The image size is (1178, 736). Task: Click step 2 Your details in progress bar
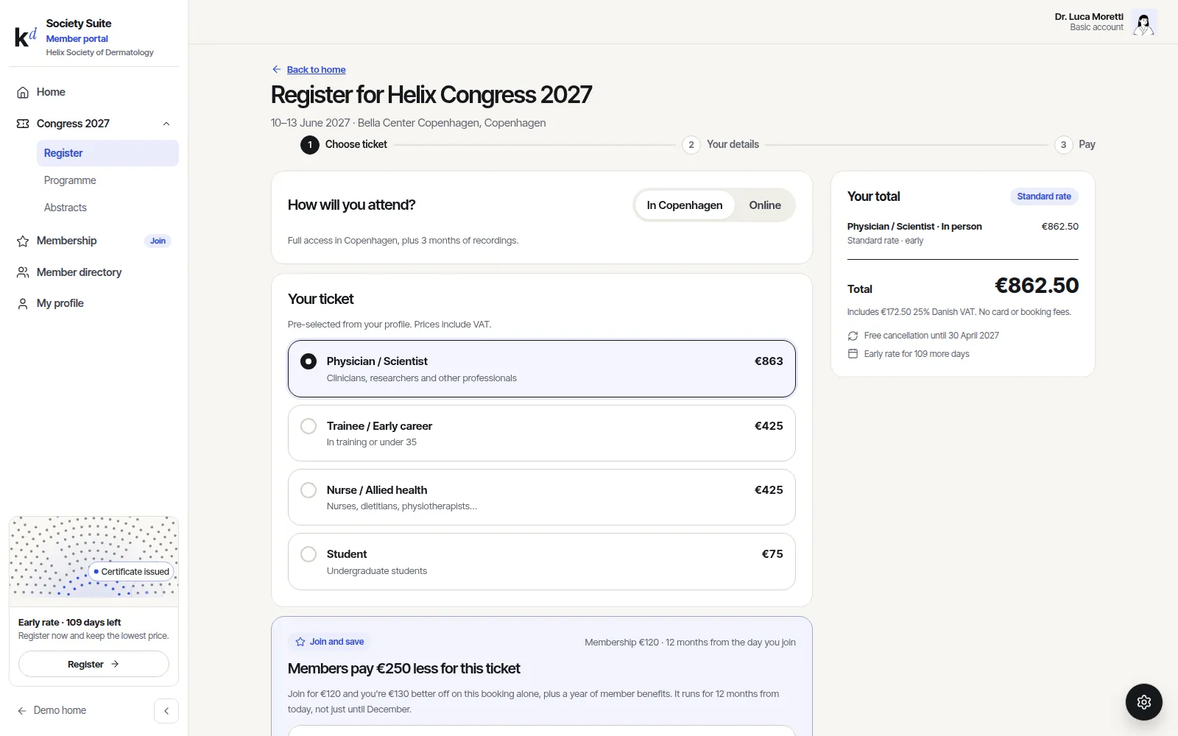click(x=721, y=144)
